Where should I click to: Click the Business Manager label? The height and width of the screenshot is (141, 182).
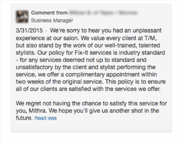pyautogui.click(x=52, y=20)
